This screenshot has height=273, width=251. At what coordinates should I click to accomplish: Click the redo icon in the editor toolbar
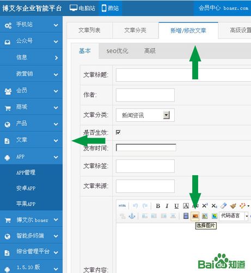pos(145,206)
